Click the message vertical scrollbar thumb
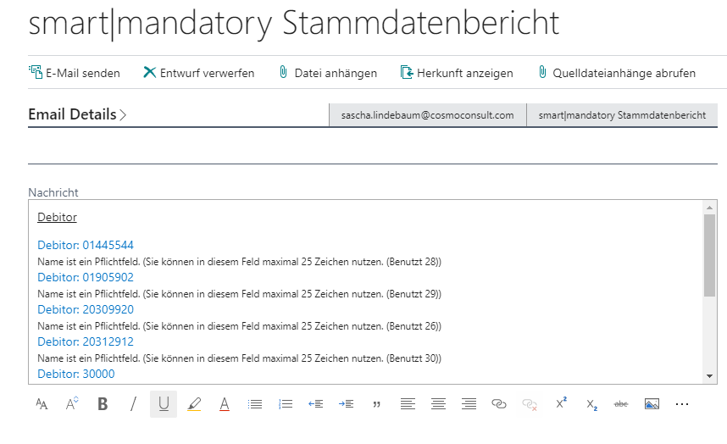This screenshot has width=727, height=444. pos(709,255)
